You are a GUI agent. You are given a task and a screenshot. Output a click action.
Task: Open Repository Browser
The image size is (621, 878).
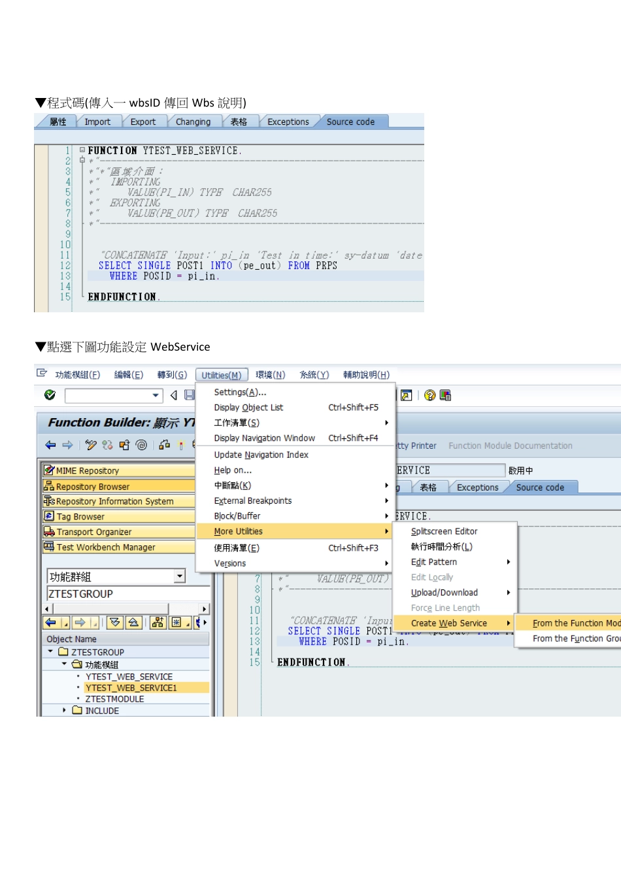coord(118,486)
